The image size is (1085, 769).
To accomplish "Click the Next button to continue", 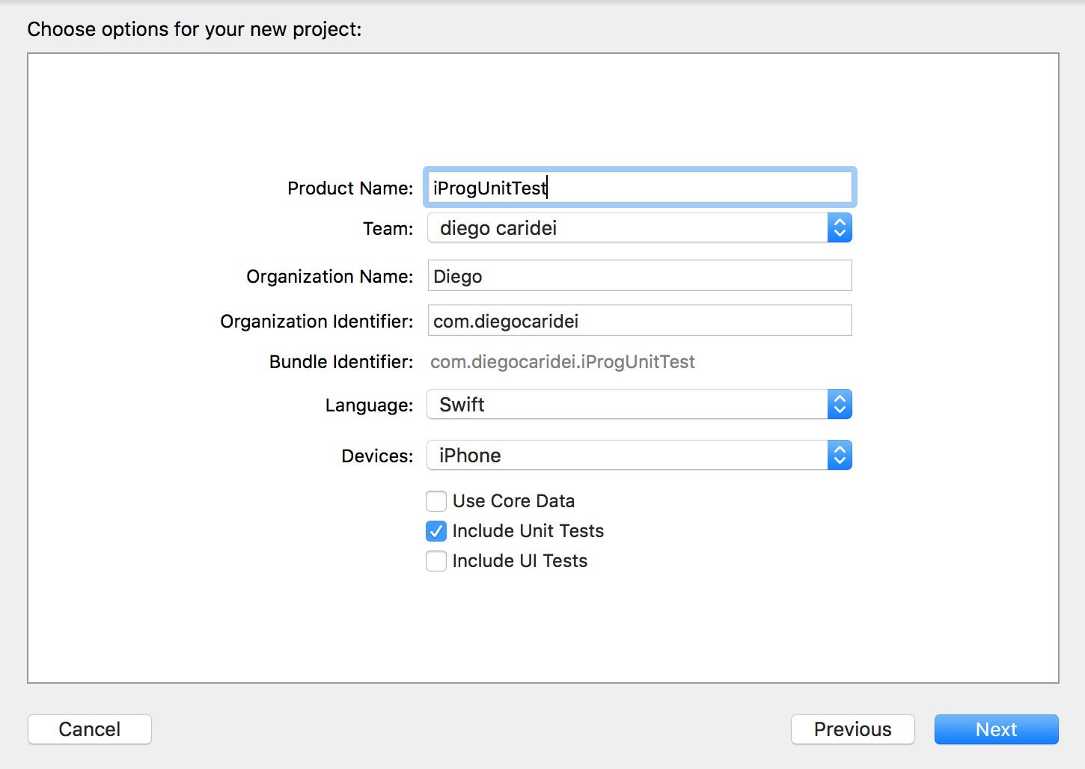I will coord(997,729).
